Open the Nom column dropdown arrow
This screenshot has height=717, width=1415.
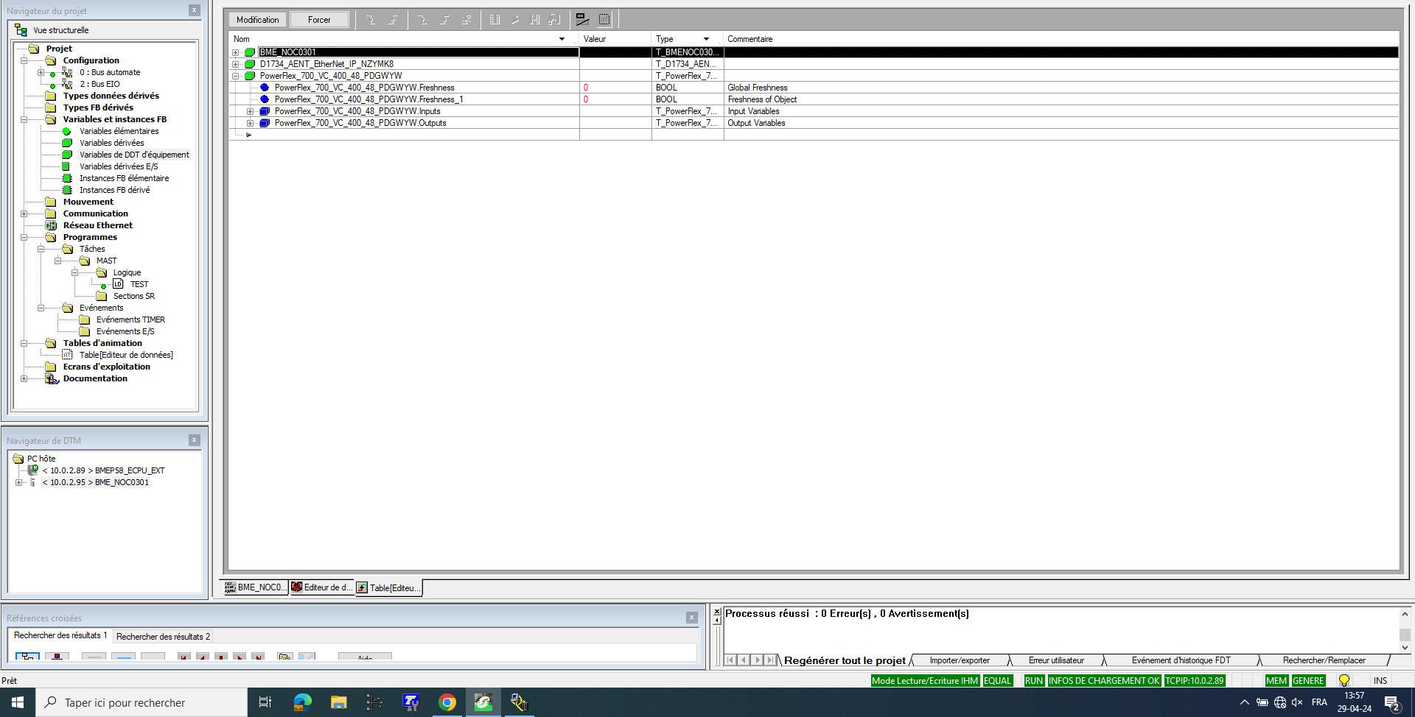point(562,39)
